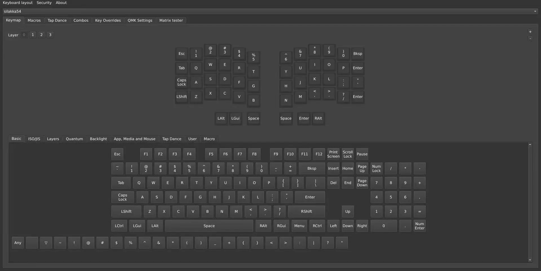Select the transparent ▽ keycode in the palette
Screen dimensions: 541x271
coord(46,243)
